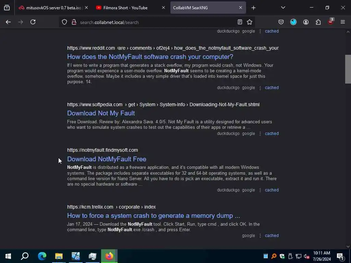Open the uBlock Origin extension icon
Screen dimensions: 351x263
click(331, 22)
